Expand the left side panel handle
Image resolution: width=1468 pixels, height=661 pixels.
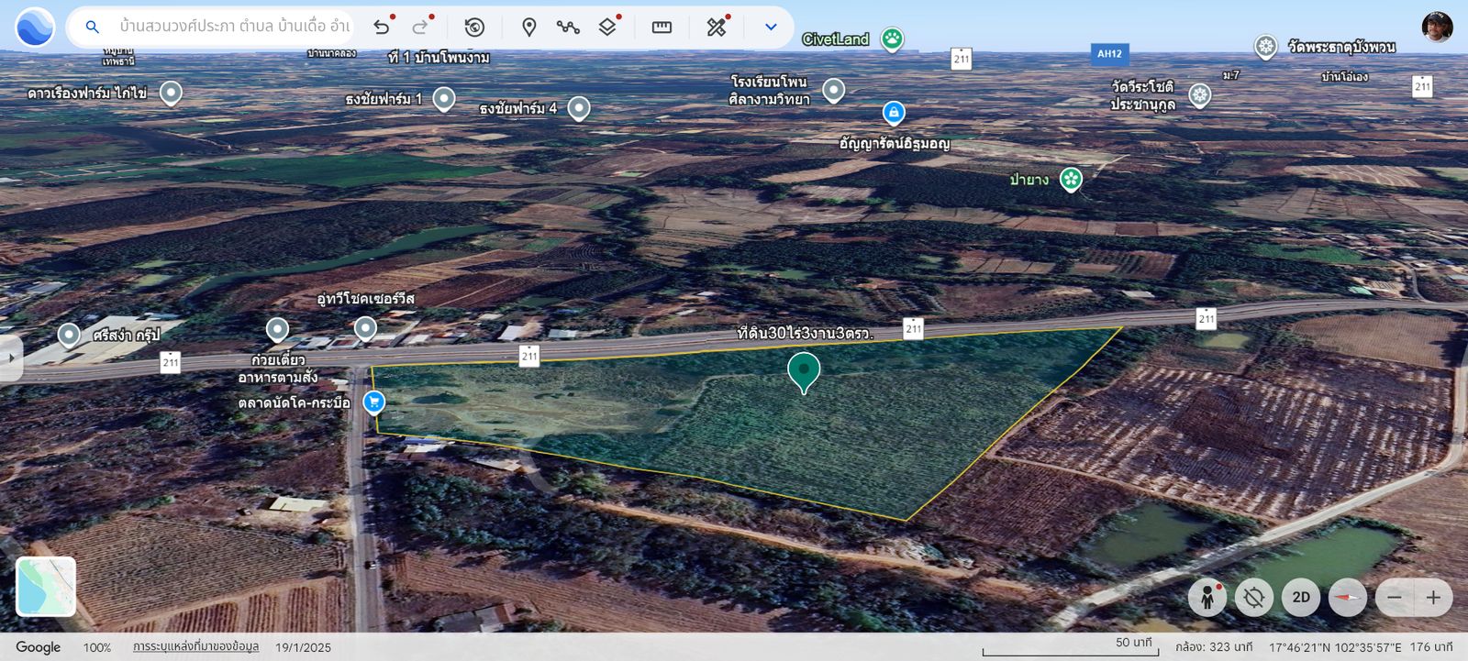point(9,358)
